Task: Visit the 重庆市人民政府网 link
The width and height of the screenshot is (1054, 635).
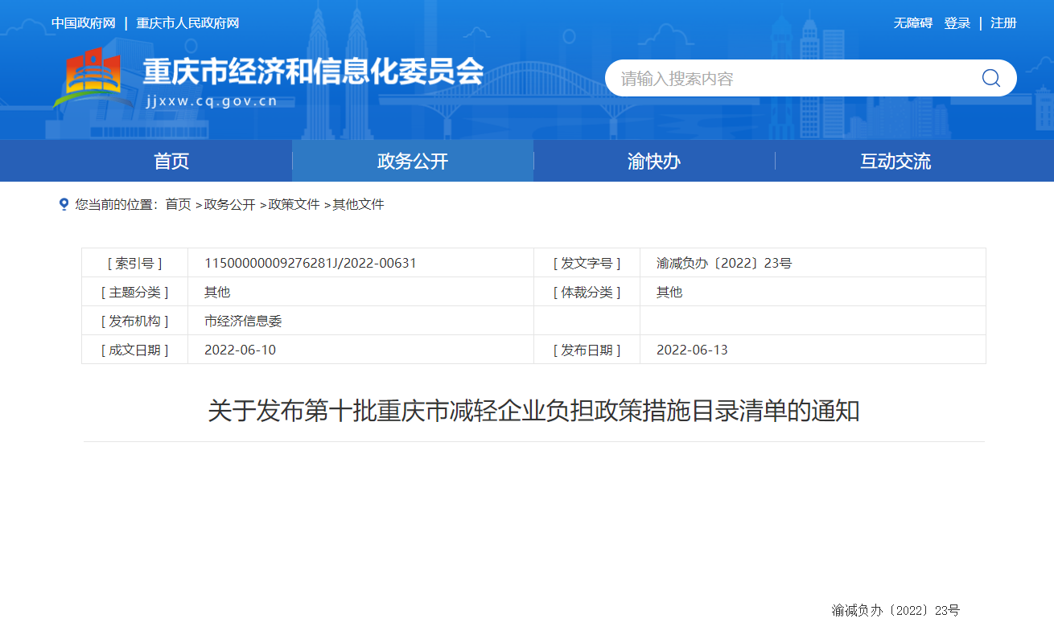Action: click(x=187, y=23)
